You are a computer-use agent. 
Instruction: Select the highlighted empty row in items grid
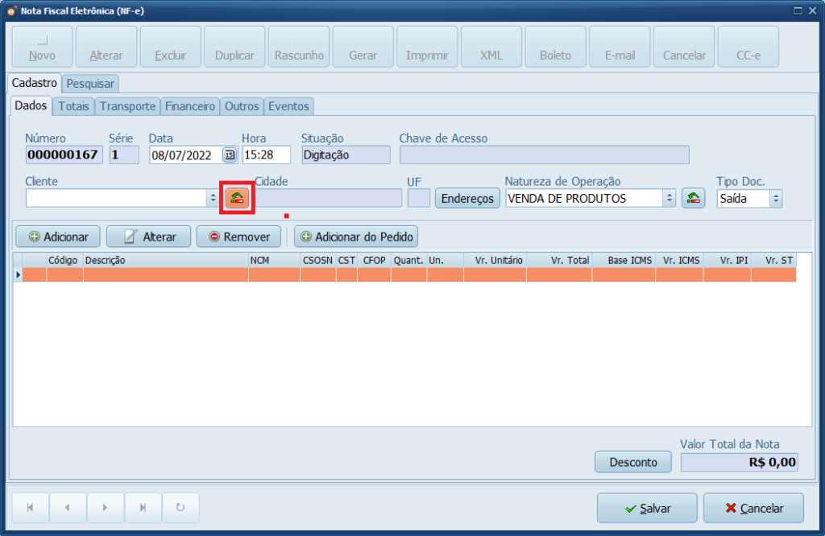click(403, 274)
